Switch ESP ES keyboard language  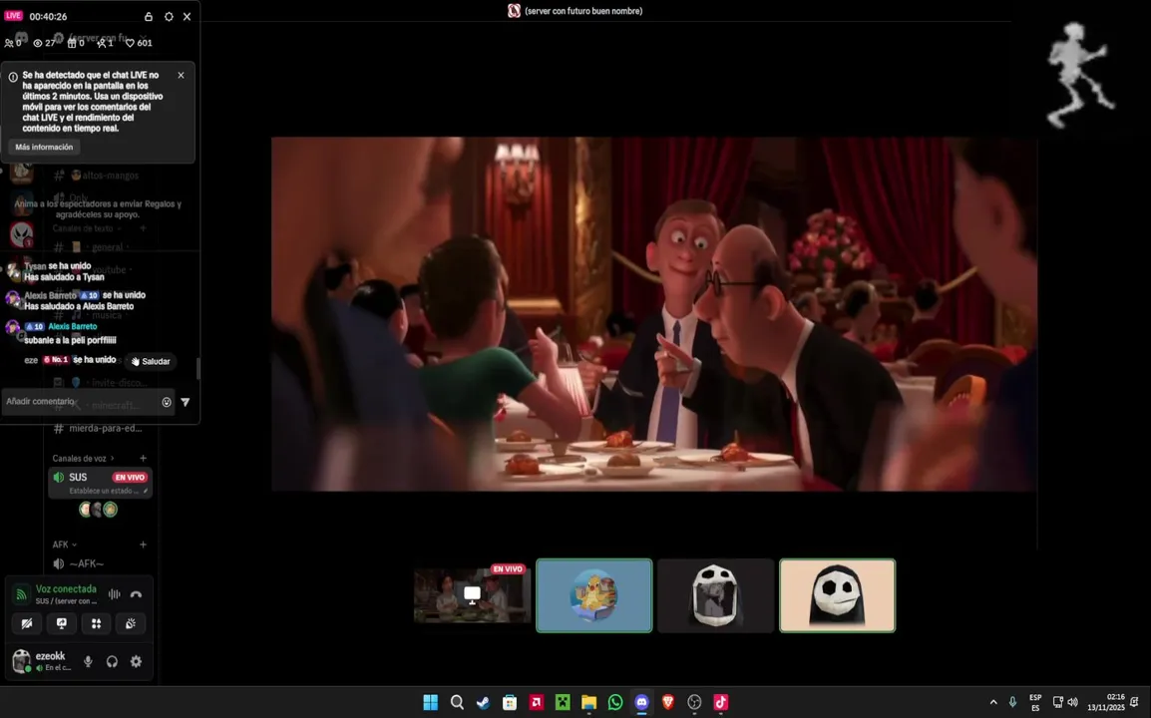pyautogui.click(x=1035, y=703)
